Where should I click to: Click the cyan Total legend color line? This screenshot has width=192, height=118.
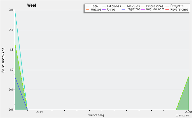coord(87,6)
